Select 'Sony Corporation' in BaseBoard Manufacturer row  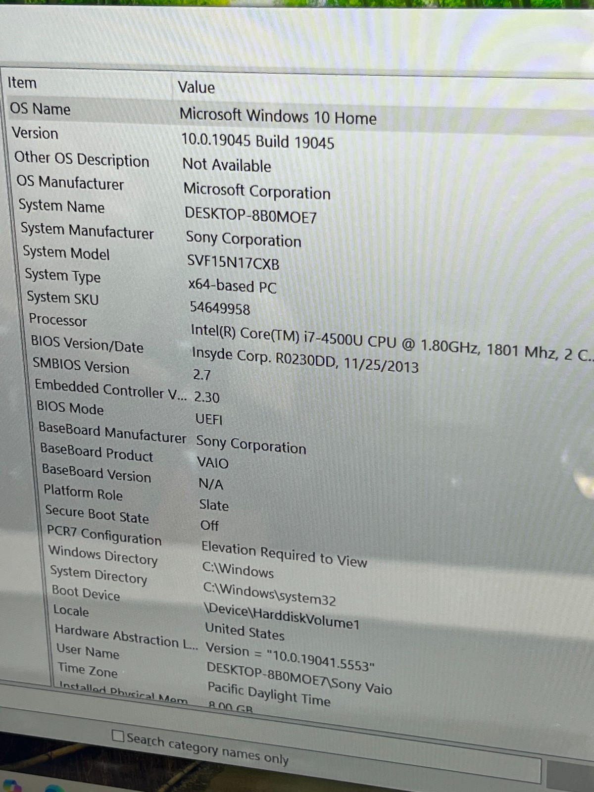pos(251,444)
